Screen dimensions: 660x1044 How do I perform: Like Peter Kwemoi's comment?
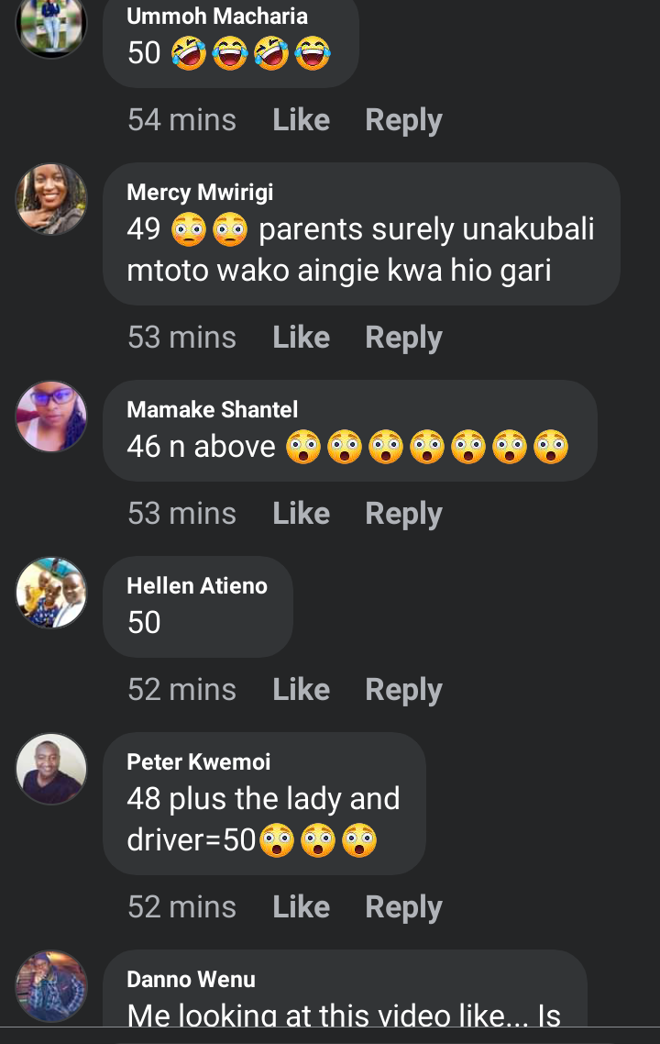[x=302, y=906]
